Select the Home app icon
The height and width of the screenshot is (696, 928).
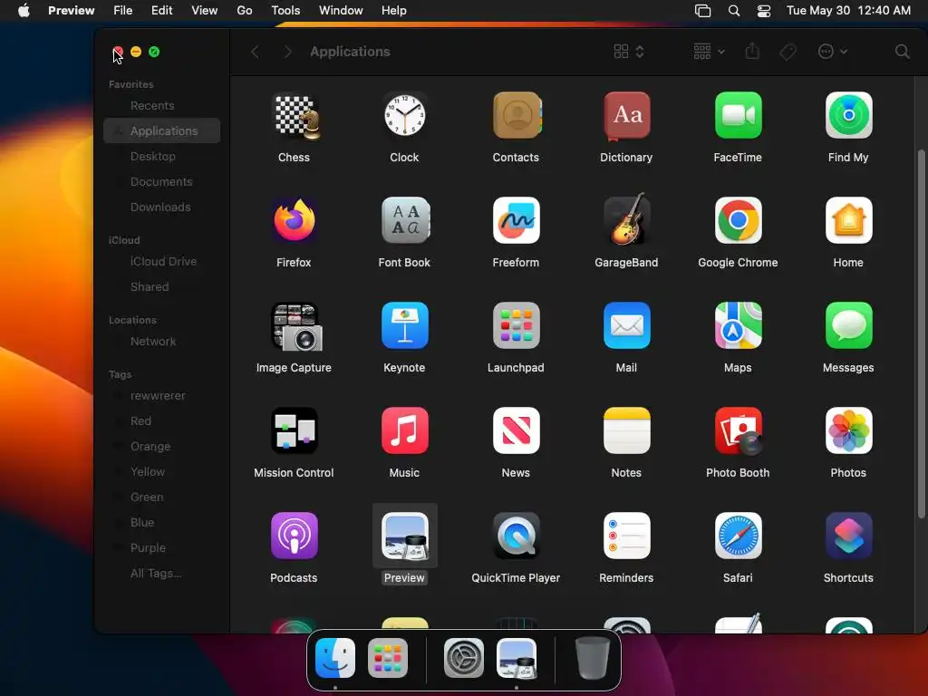848,220
